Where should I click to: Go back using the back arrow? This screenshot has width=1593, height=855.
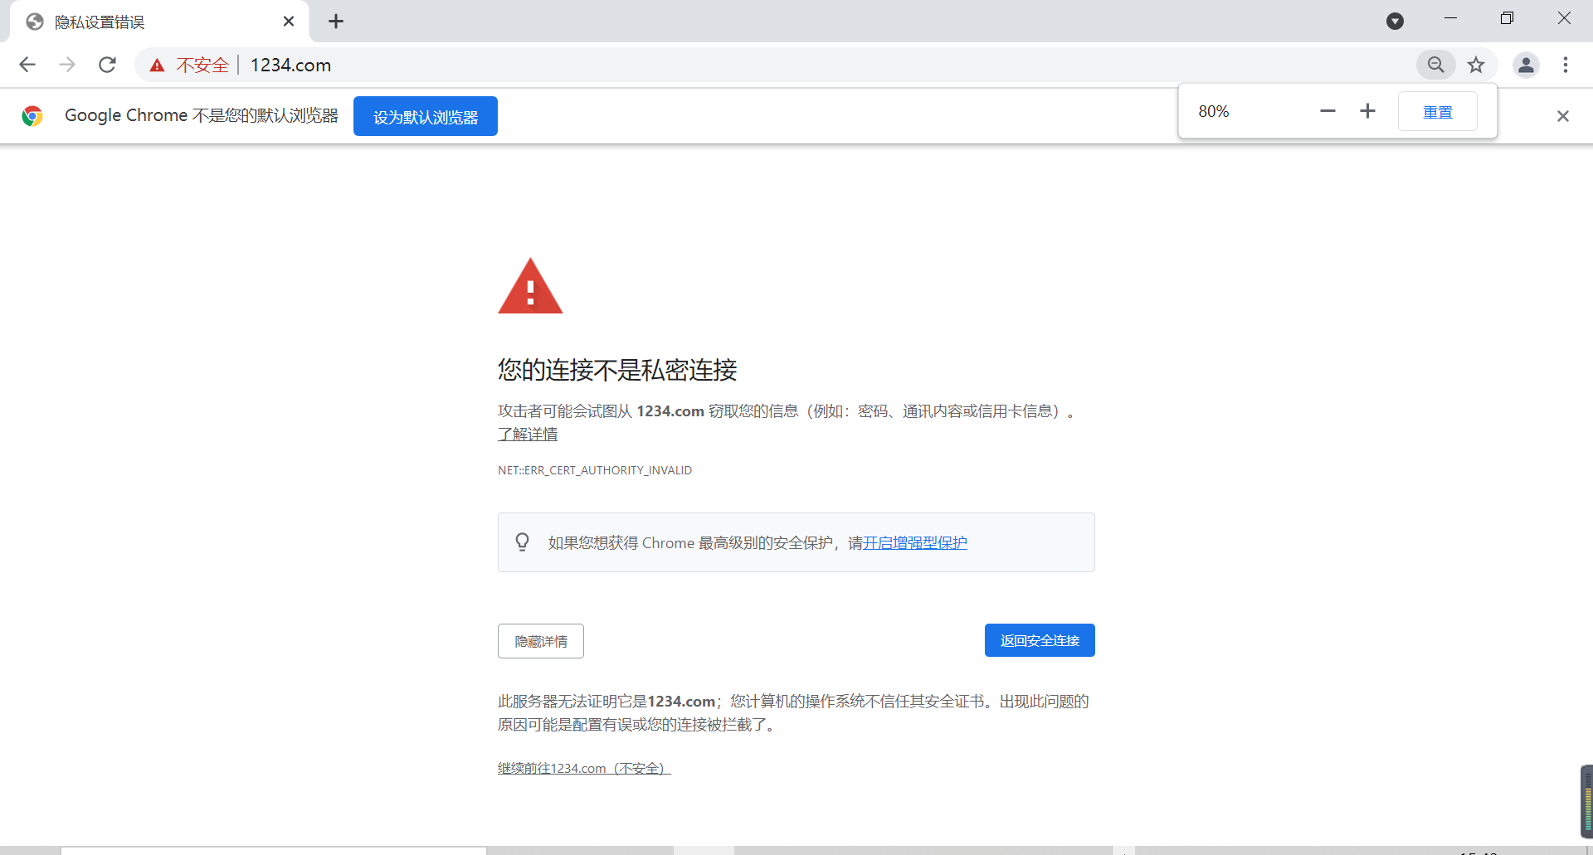[x=27, y=65]
